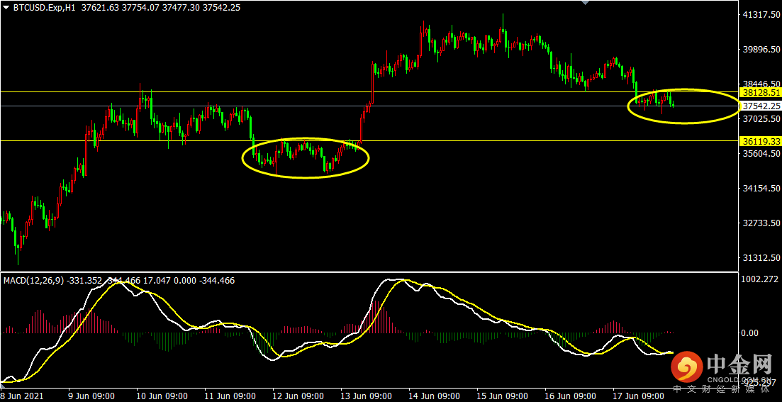Viewport: 782px width, 402px height.
Task: Open the triangle menu beside BTCUSD.Exp,H1
Action: (6, 8)
